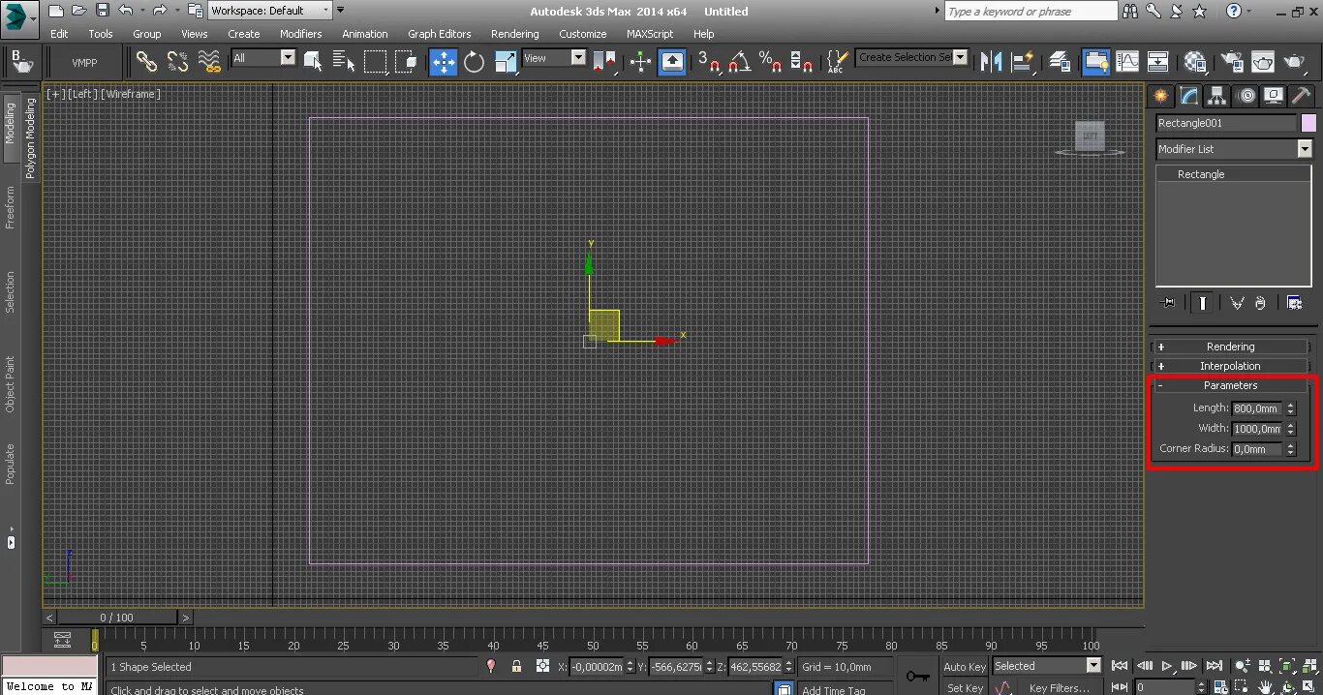The image size is (1323, 695).
Task: Open the Modifiers menu
Action: click(300, 34)
